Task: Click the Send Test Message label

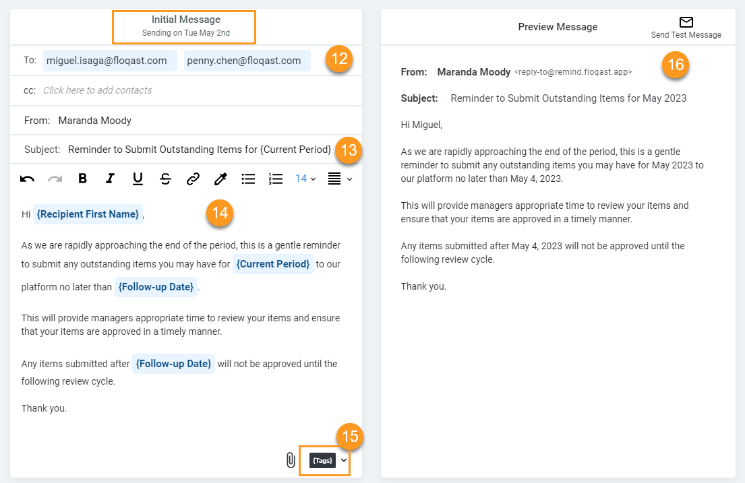Action: (686, 34)
